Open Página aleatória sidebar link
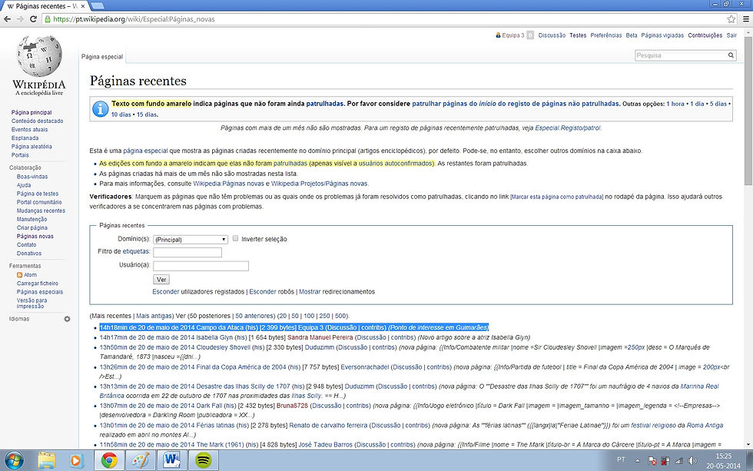This screenshot has width=753, height=471. [x=32, y=147]
